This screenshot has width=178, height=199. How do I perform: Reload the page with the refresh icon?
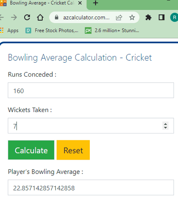pyautogui.click(x=27, y=17)
